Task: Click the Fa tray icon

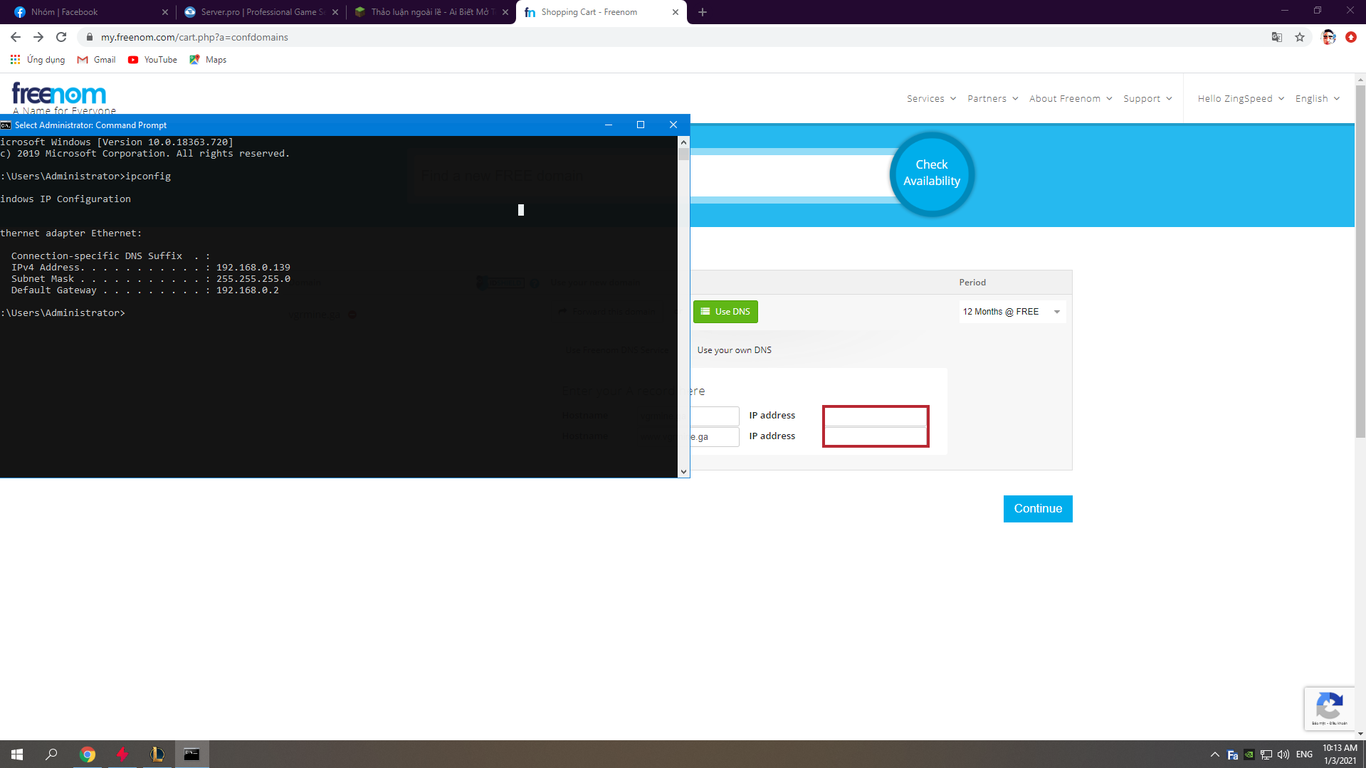Action: pyautogui.click(x=1233, y=754)
